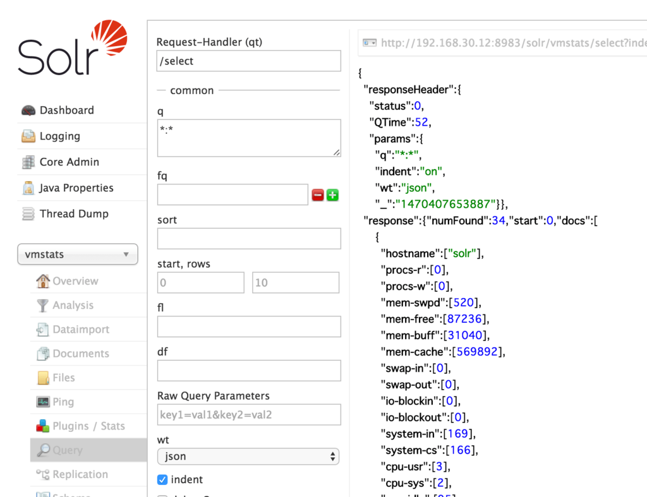Click the "cpu-usr":[3] line

pyautogui.click(x=416, y=467)
